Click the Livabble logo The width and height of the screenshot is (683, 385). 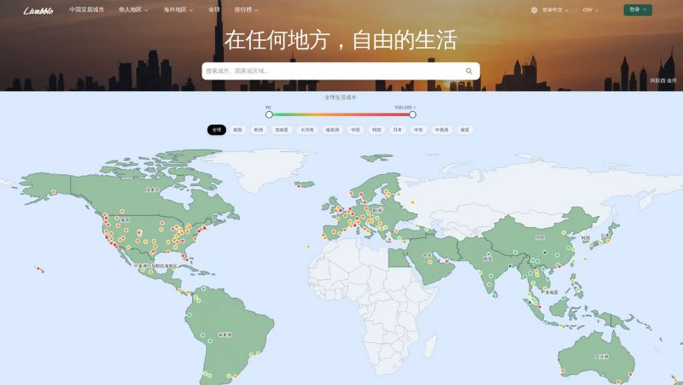click(x=38, y=10)
